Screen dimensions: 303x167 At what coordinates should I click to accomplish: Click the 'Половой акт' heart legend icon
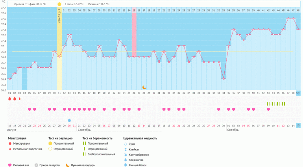pos(9,165)
